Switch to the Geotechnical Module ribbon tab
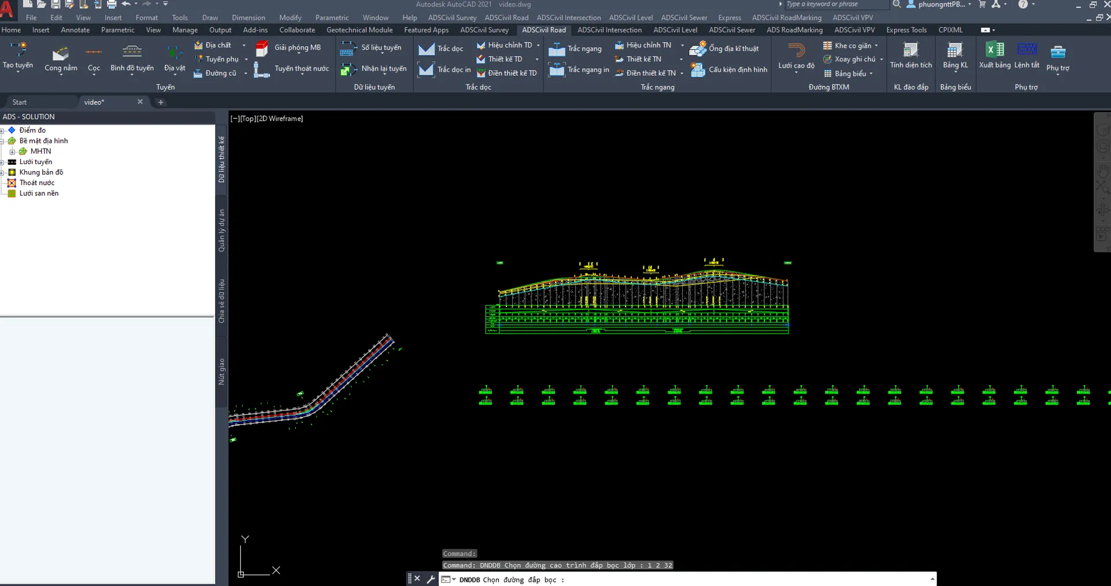 [x=359, y=30]
